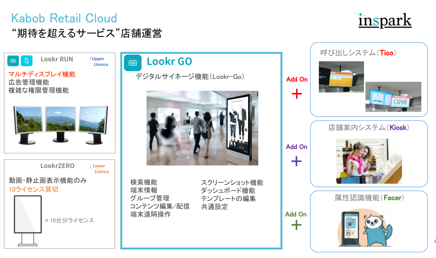
Task: Click the feature 端末情報
Action: [144, 191]
